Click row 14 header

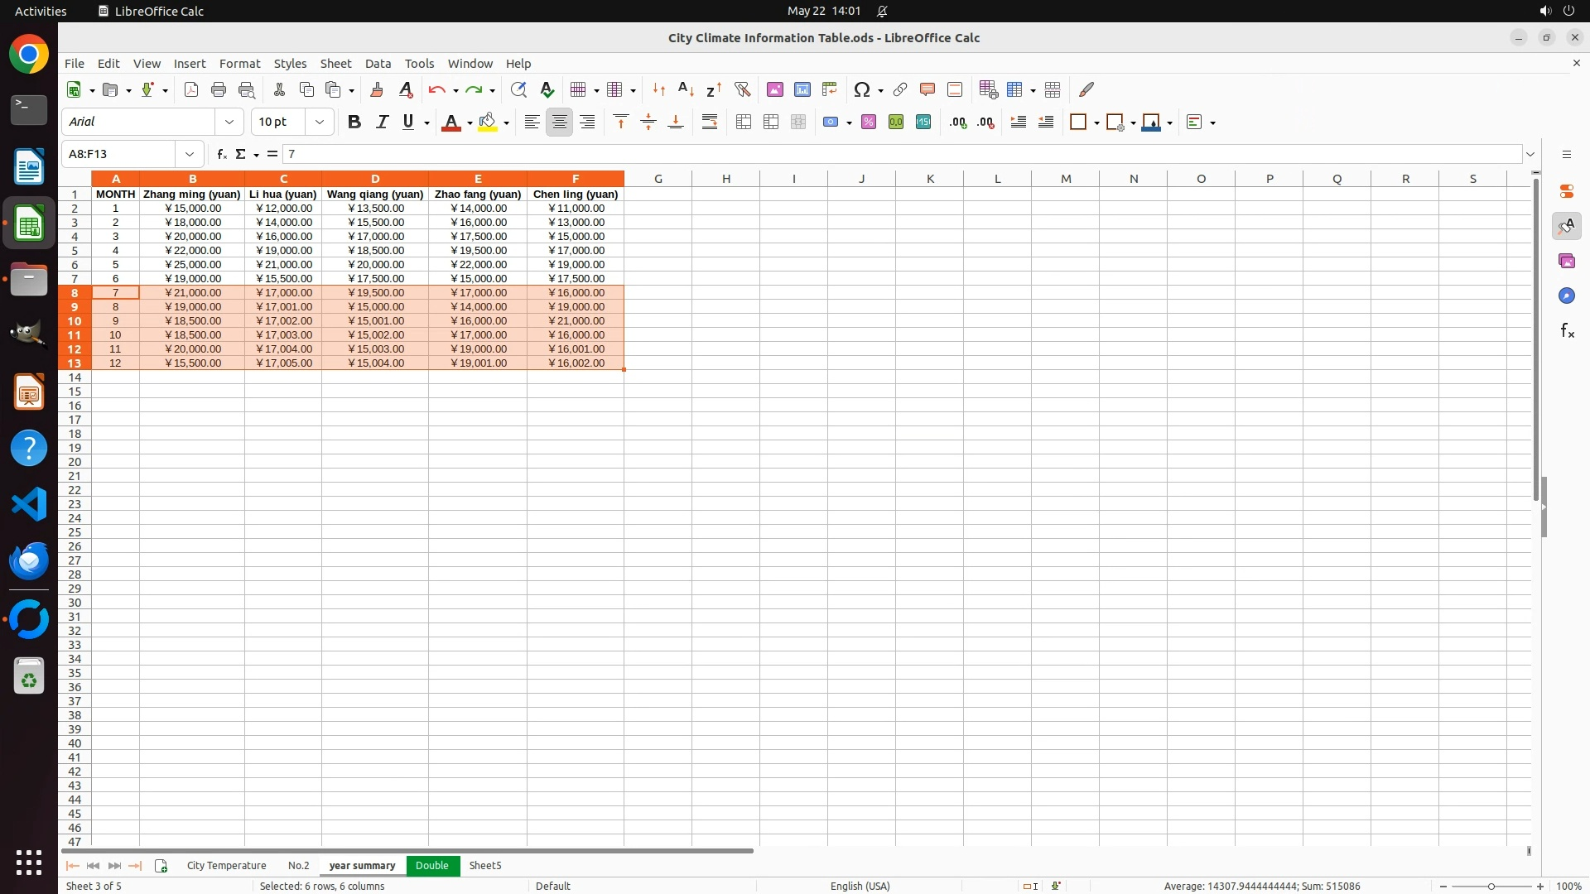[x=75, y=377]
